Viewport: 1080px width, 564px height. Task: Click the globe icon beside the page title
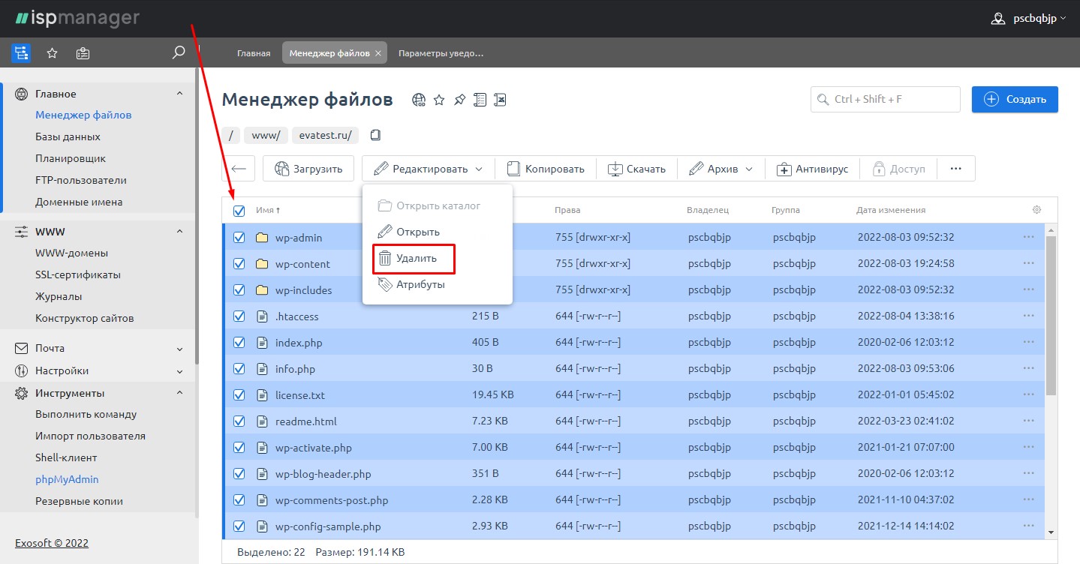point(419,100)
